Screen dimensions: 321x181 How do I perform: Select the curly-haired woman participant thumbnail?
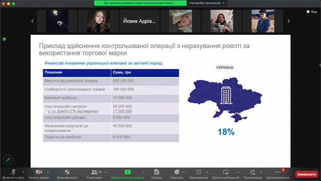[98, 21]
